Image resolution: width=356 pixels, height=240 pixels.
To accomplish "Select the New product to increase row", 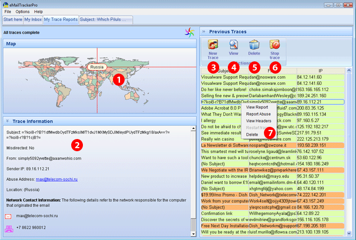I will (x=273, y=176).
